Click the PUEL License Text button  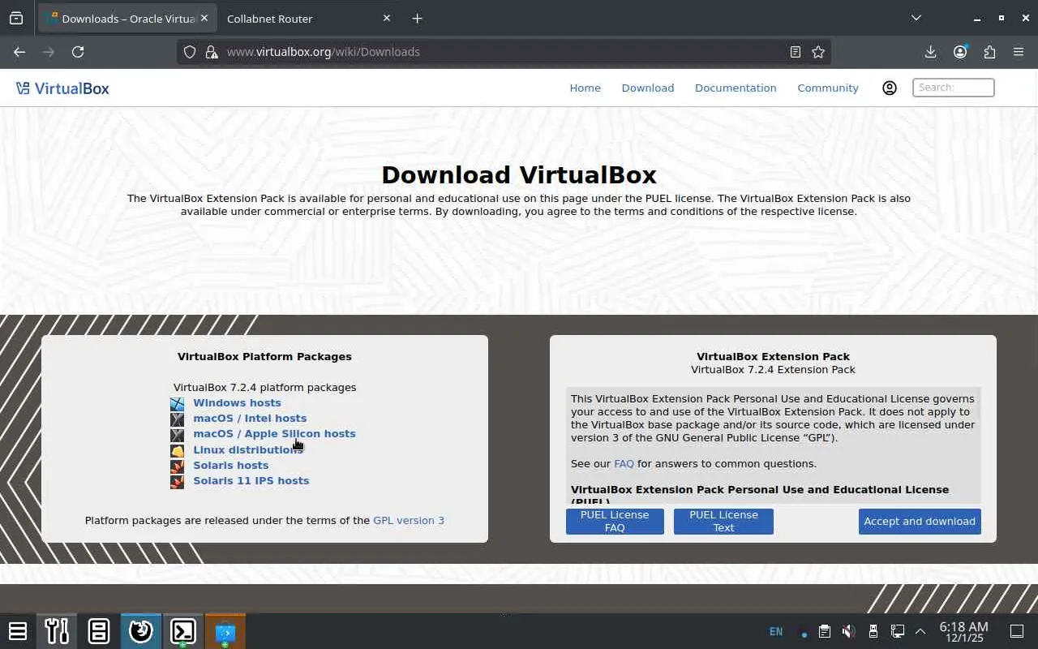point(723,522)
